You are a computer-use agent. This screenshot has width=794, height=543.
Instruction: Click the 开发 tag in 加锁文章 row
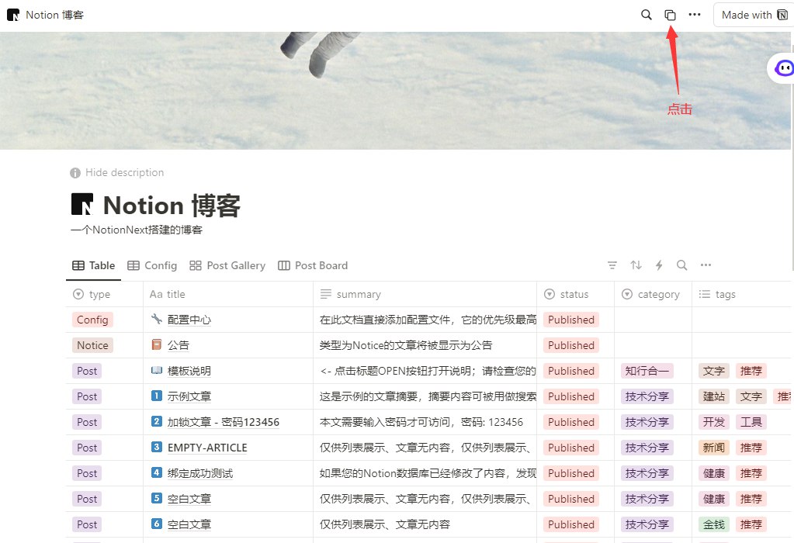[x=714, y=422]
